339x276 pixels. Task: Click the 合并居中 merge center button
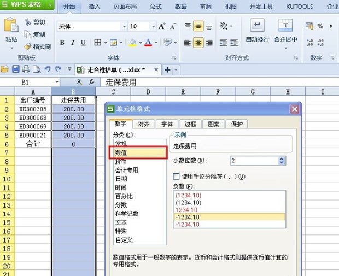tap(285, 30)
